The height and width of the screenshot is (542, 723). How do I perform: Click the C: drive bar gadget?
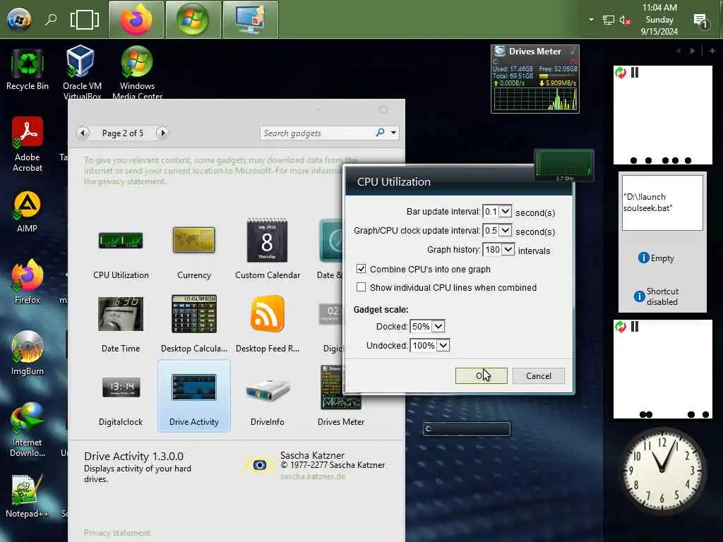(467, 429)
